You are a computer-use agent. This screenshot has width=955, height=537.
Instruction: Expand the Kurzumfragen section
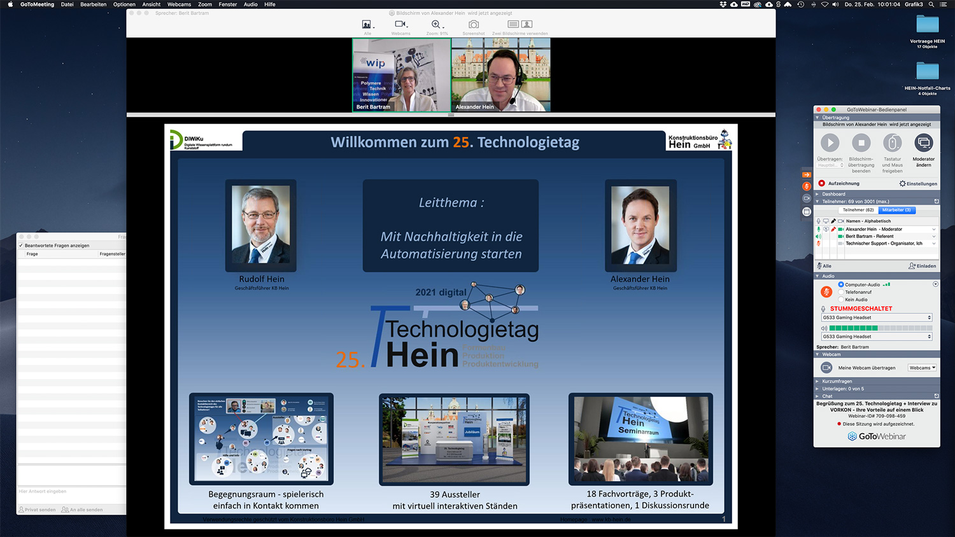tap(817, 381)
